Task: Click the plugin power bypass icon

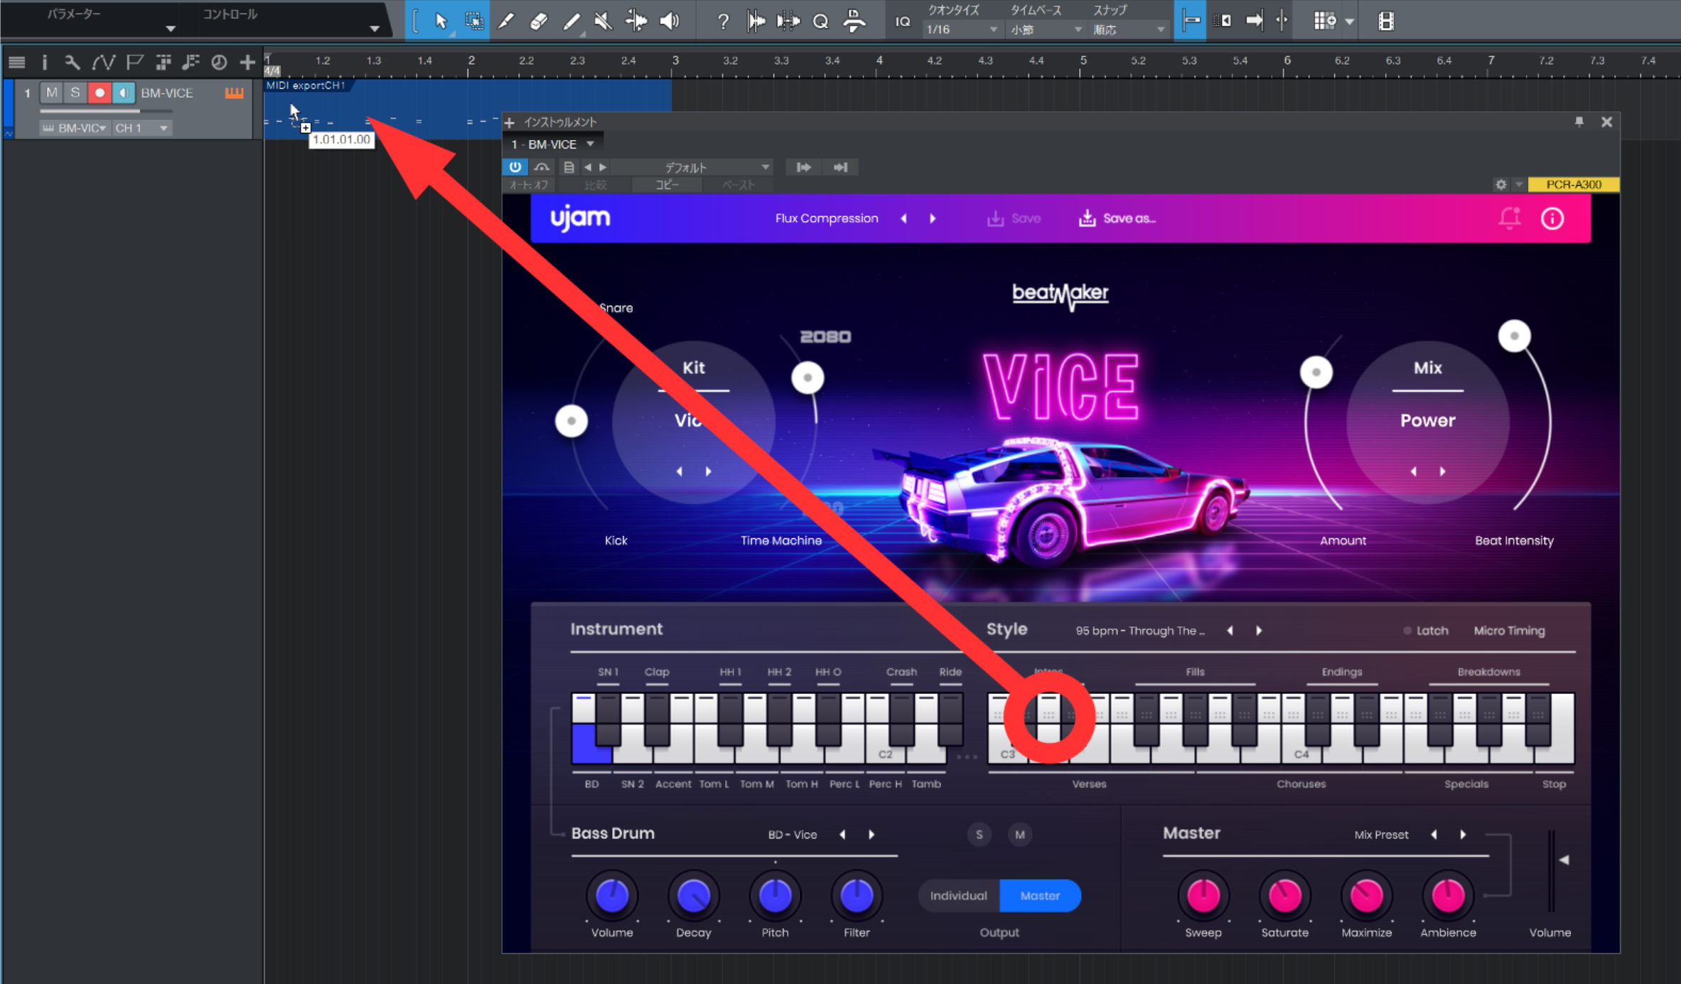Action: coord(515,167)
